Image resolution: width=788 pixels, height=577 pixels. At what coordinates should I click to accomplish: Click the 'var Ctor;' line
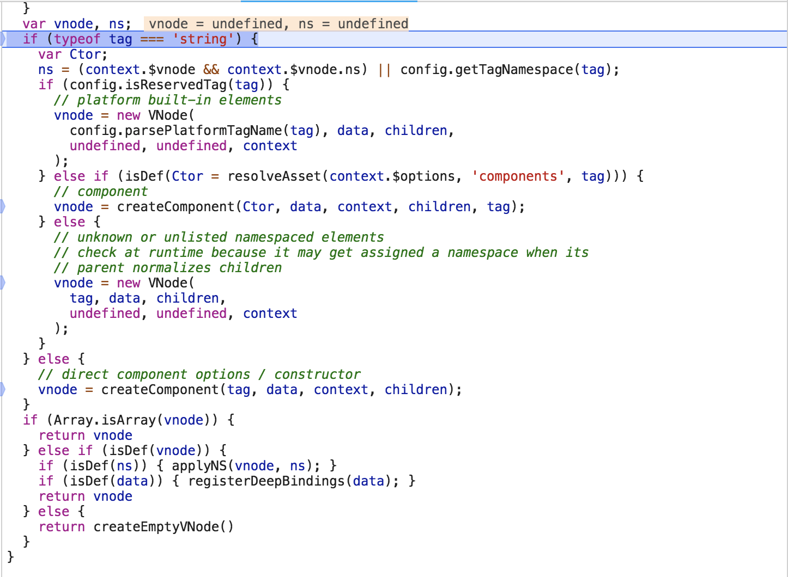(x=73, y=54)
